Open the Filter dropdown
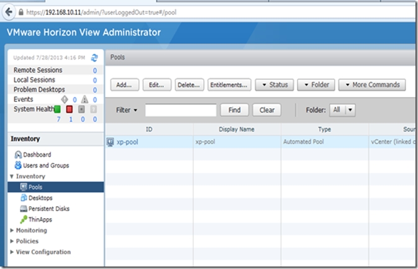The height and width of the screenshot is (269, 418). pos(127,110)
